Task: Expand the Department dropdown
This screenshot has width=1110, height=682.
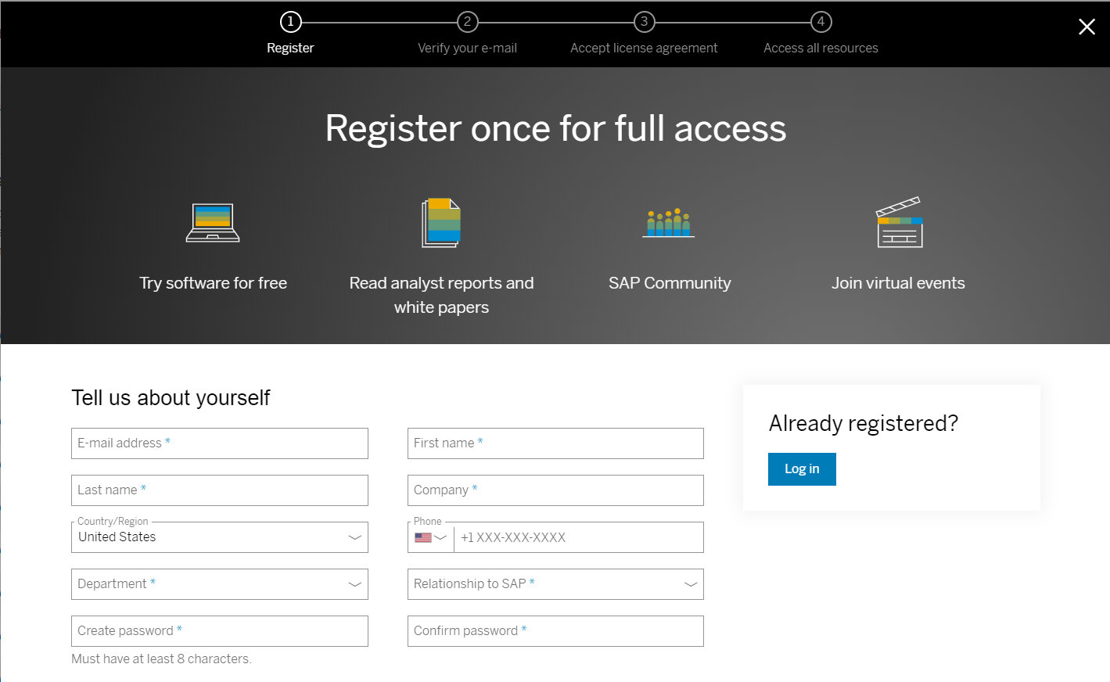Action: click(219, 584)
